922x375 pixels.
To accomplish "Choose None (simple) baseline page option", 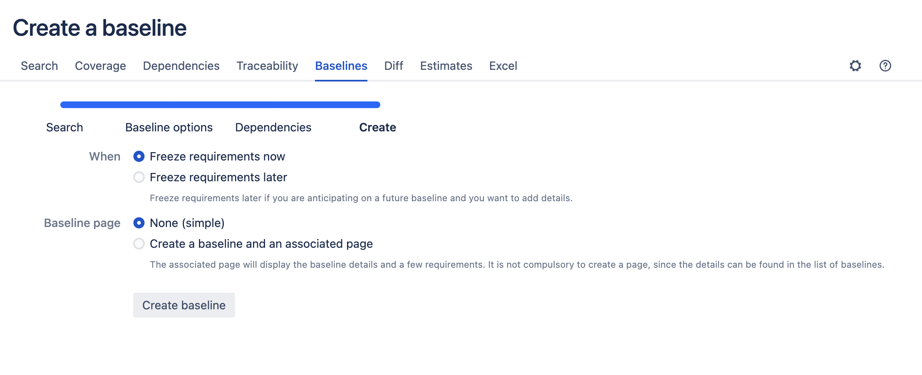I will tap(139, 223).
